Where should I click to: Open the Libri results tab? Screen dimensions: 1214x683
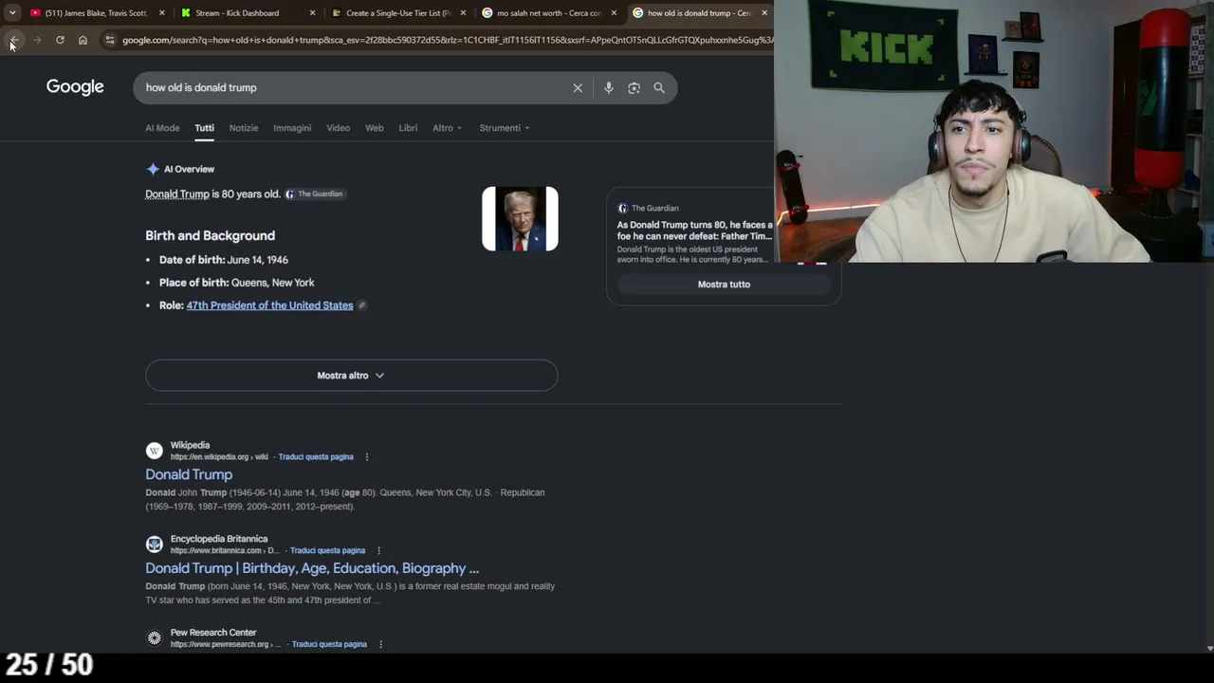coord(408,128)
